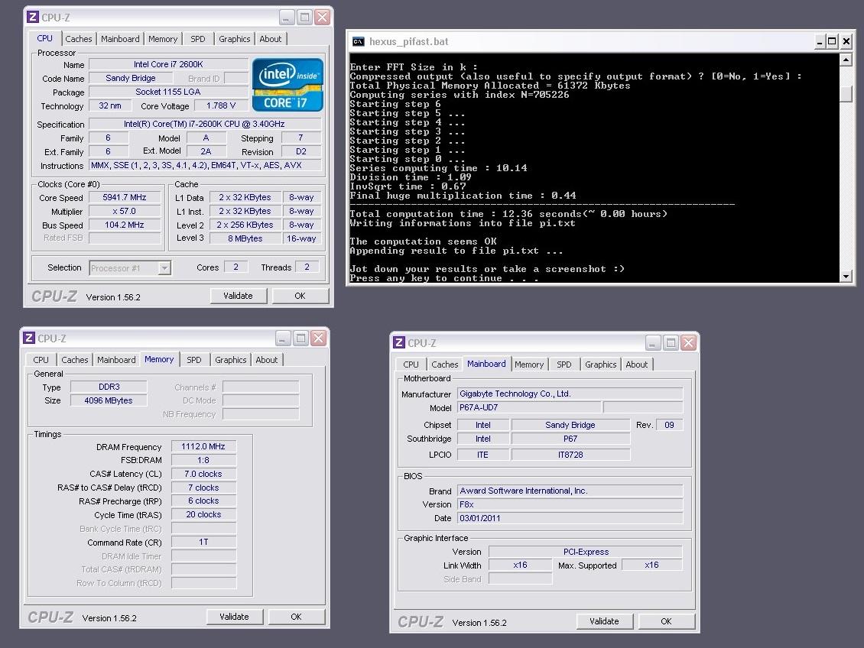Minimize the top CPU-Z processor window
The width and height of the screenshot is (864, 648).
[287, 17]
